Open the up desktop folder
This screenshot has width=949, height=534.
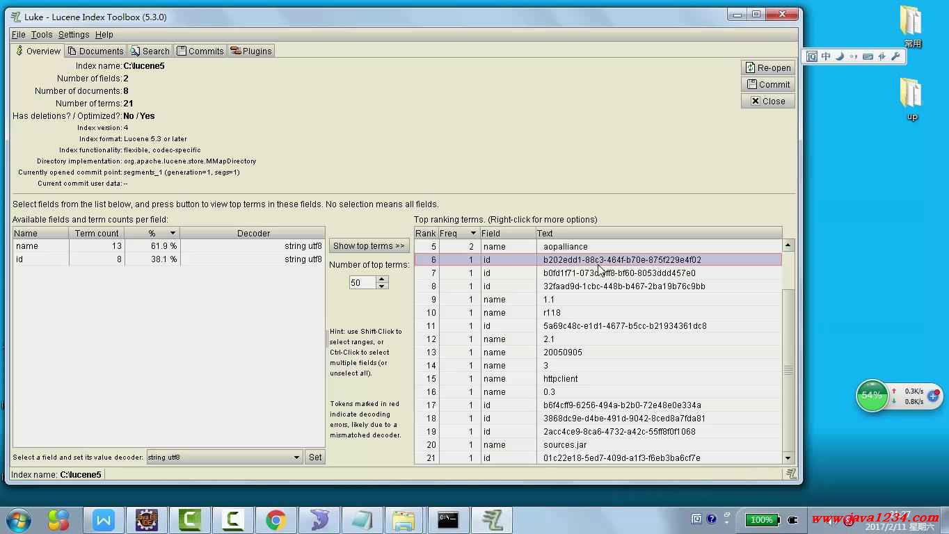coord(911,99)
